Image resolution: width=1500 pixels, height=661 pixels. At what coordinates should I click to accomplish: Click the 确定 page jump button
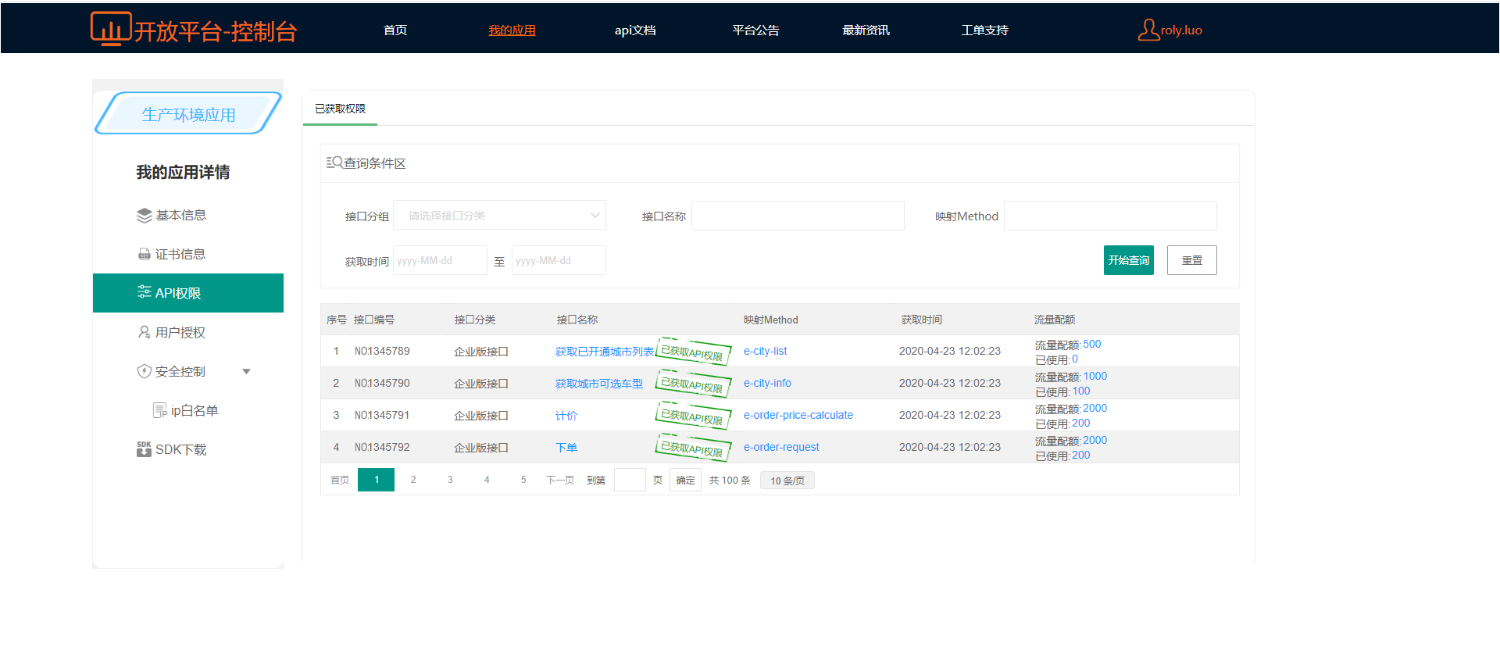click(x=685, y=480)
